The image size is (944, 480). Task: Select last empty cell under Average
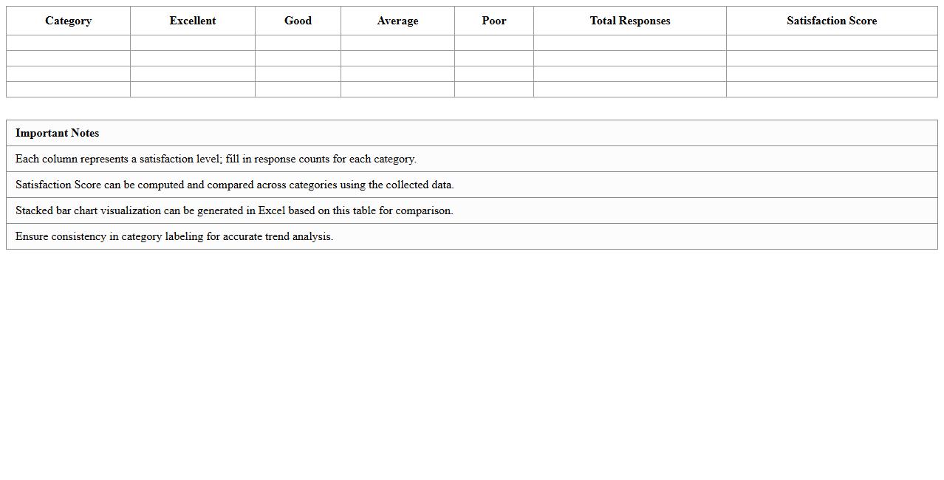(397, 89)
